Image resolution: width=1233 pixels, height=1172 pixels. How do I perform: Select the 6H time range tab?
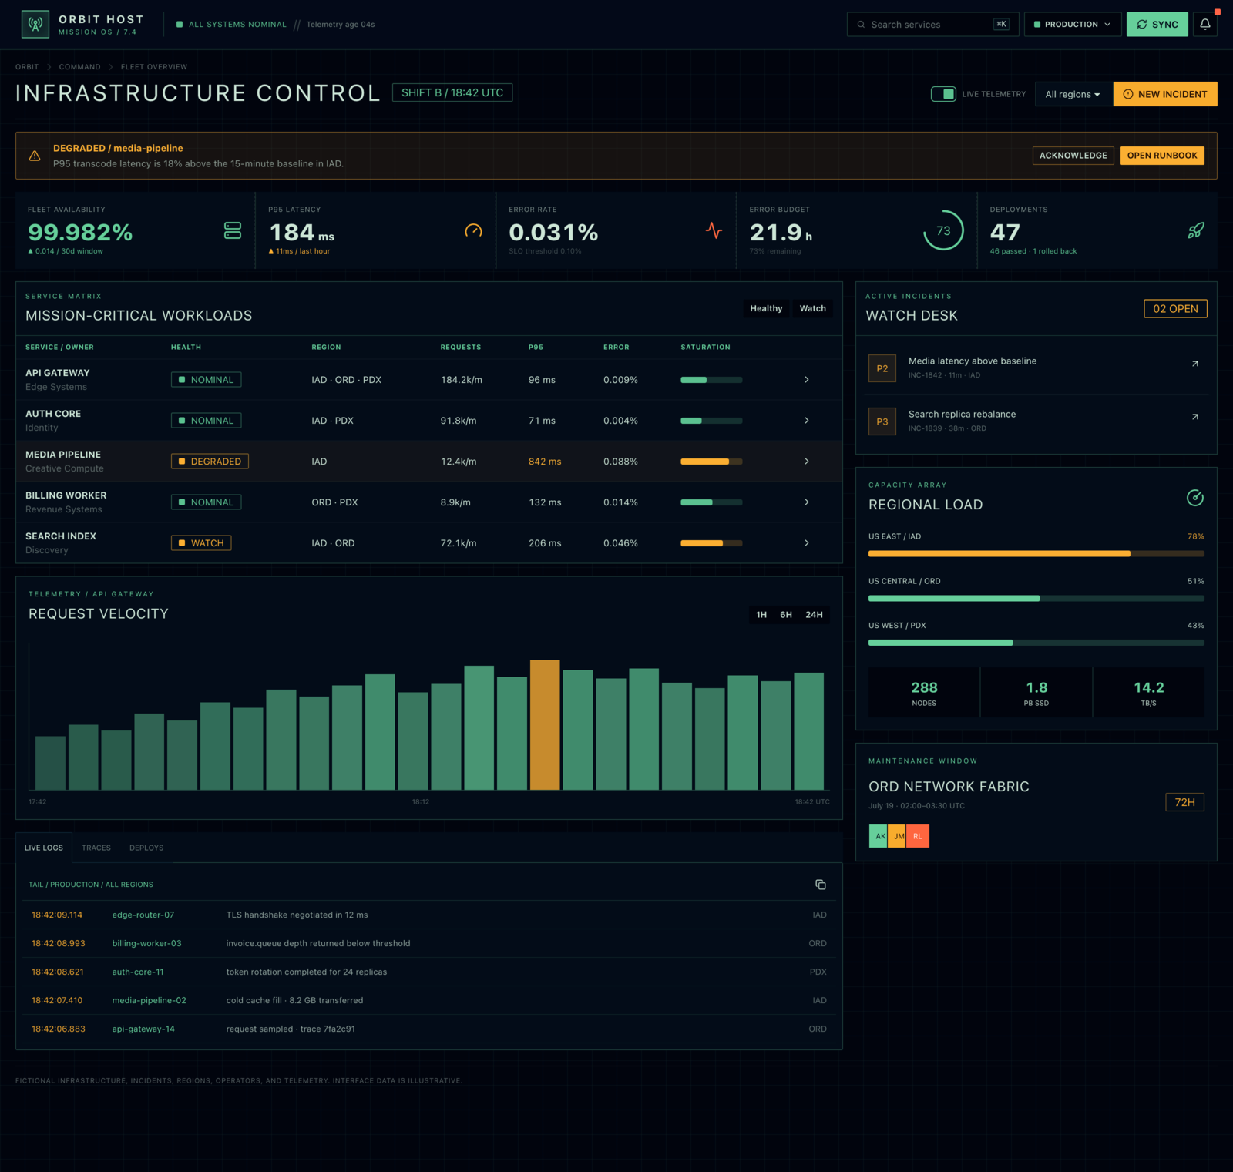(786, 615)
